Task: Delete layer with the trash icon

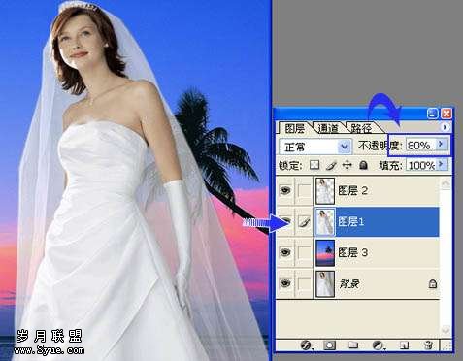Action: pos(429,345)
